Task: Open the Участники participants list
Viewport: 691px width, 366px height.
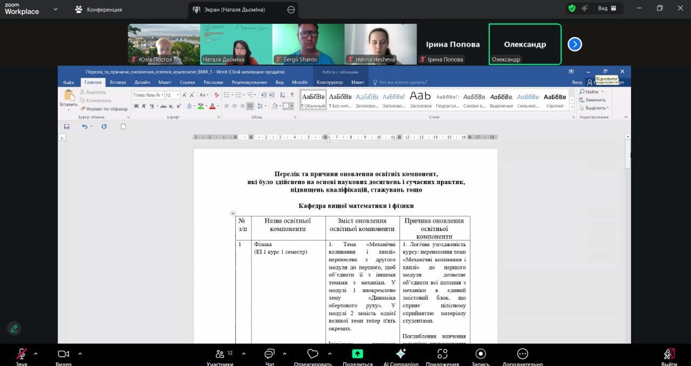Action: click(x=220, y=355)
